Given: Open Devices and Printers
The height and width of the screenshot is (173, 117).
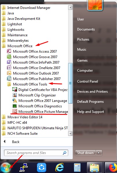Looking at the screenshot, I should tap(92, 92).
